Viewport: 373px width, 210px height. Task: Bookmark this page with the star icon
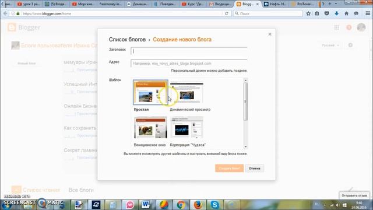(308, 13)
